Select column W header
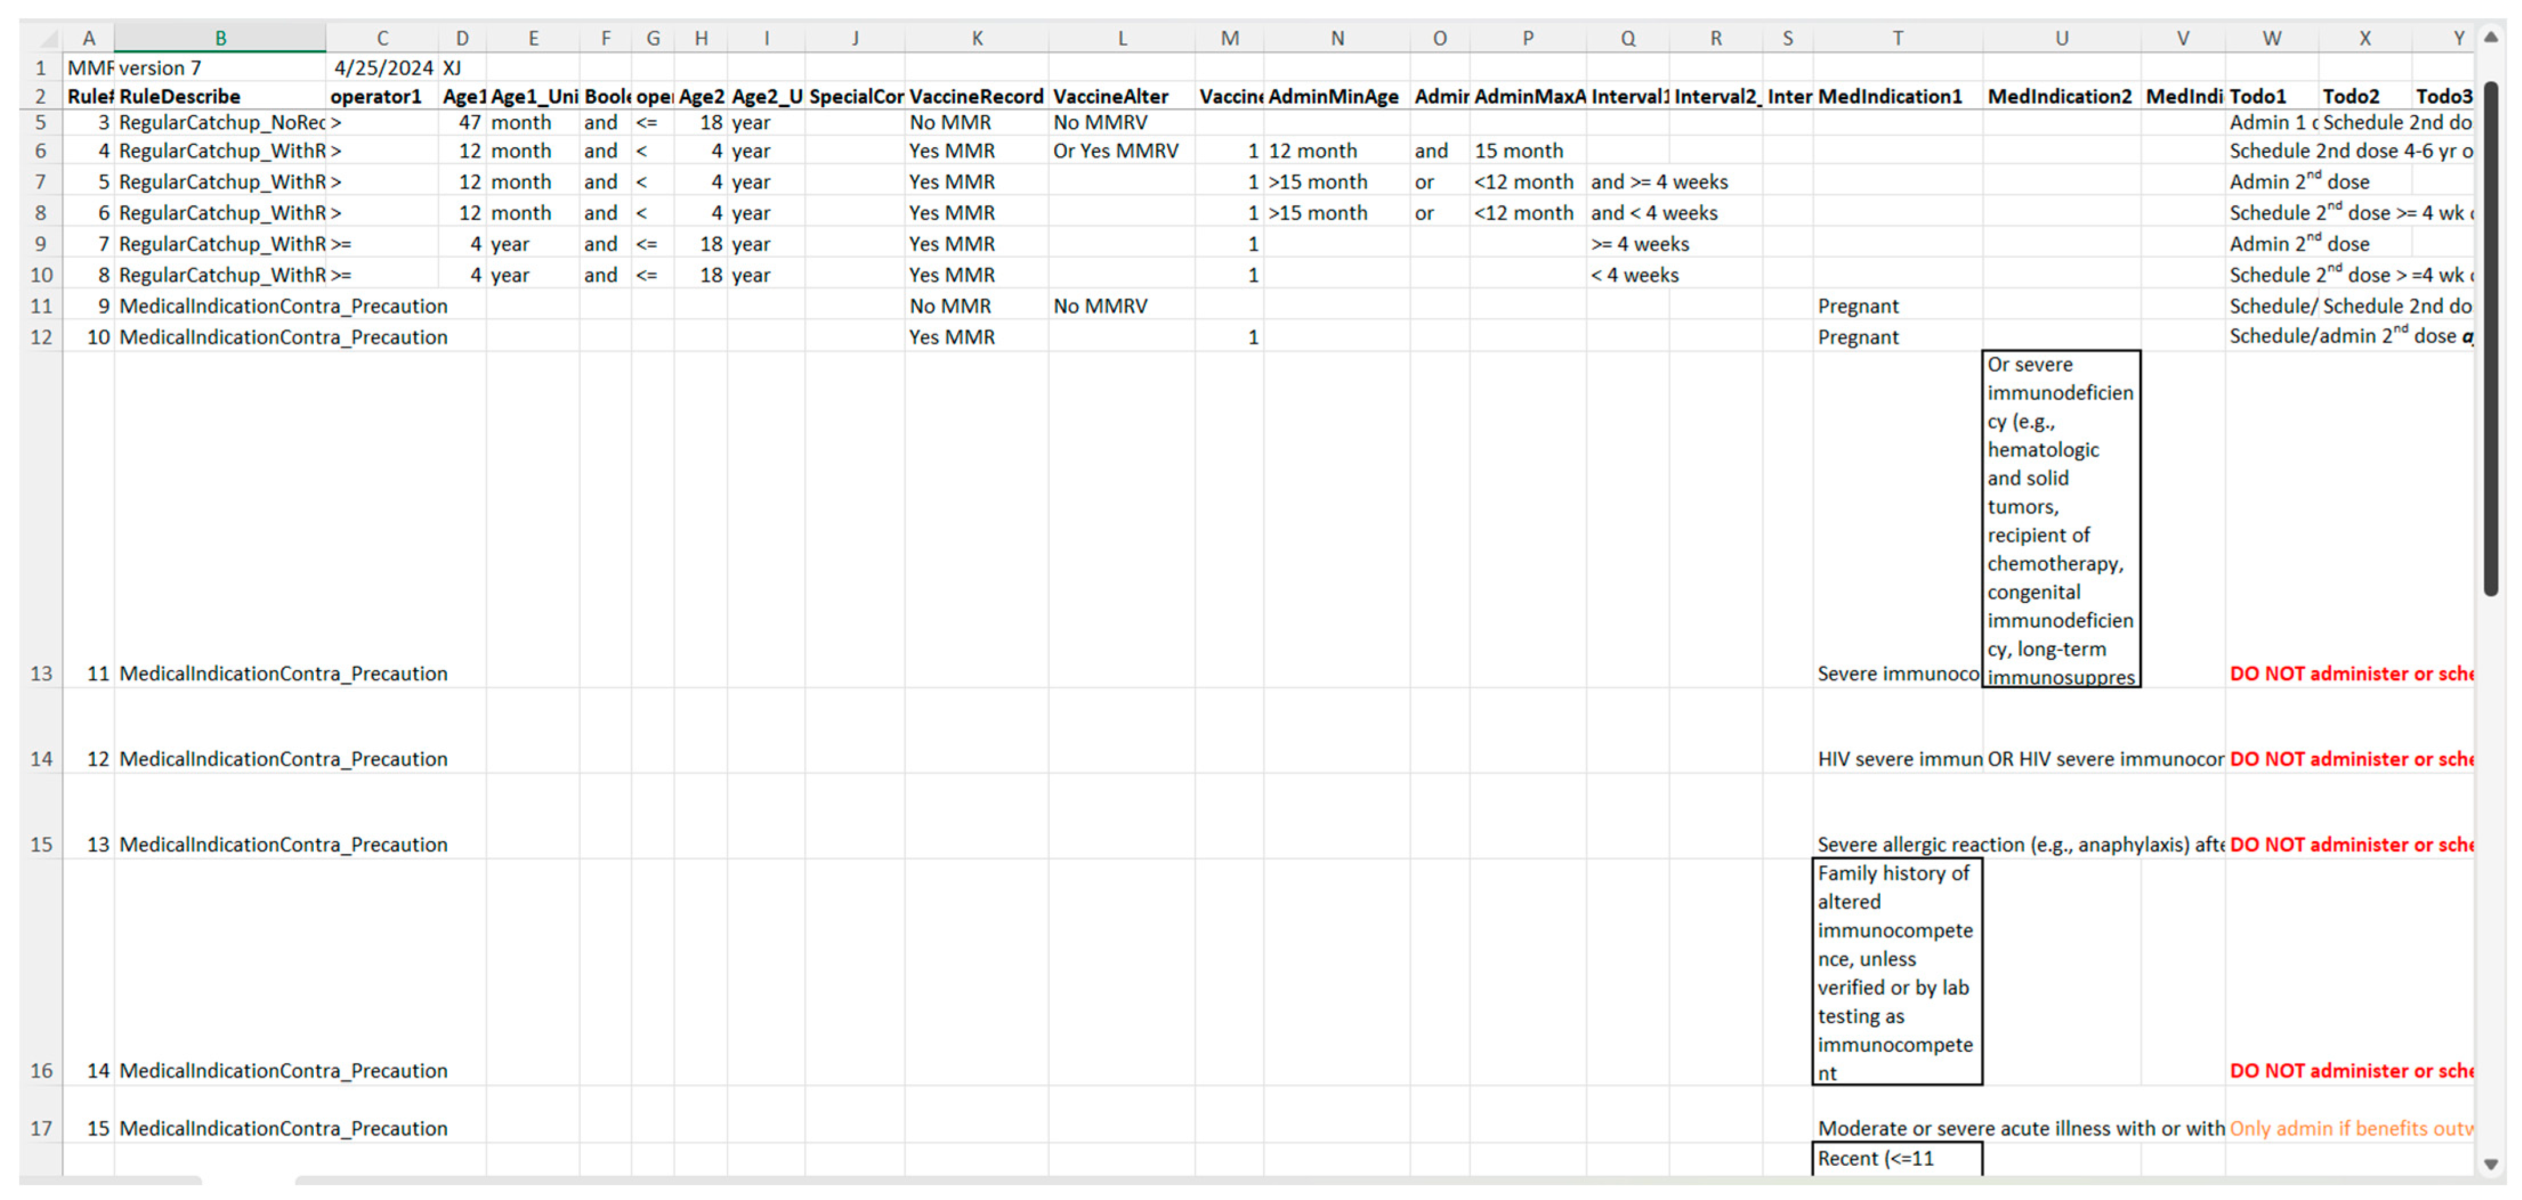Viewport: 2522px width, 1200px height. coord(2272,38)
